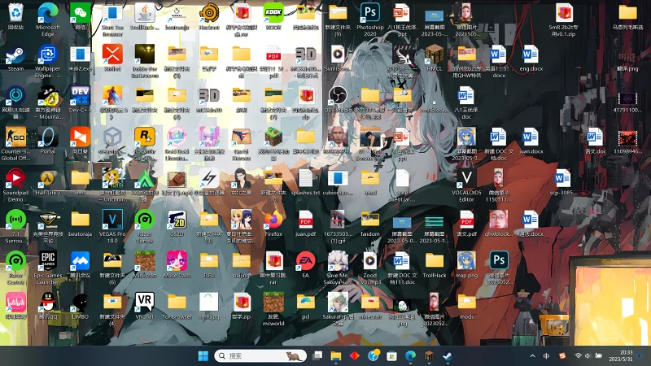This screenshot has width=651, height=366.
Task: Expand the hidden system tray icons
Action: click(x=533, y=356)
